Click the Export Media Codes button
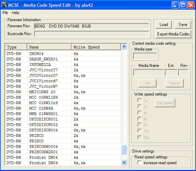The height and width of the screenshot is (171, 196). pyautogui.click(x=174, y=34)
